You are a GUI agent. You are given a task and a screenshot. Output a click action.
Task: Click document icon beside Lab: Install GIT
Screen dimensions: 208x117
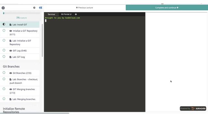coord(10,25)
